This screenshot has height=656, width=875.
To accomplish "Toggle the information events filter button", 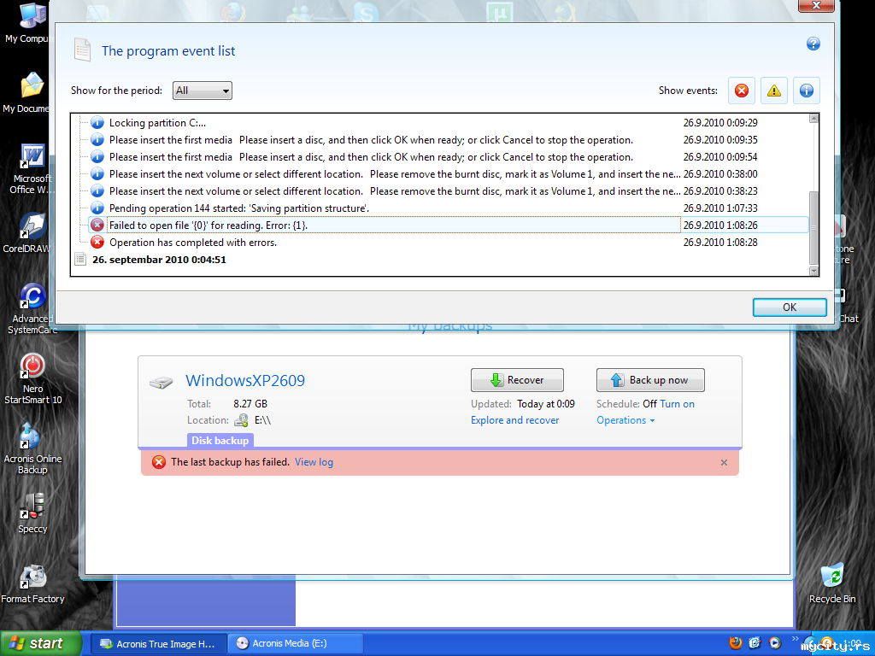I will 807,91.
